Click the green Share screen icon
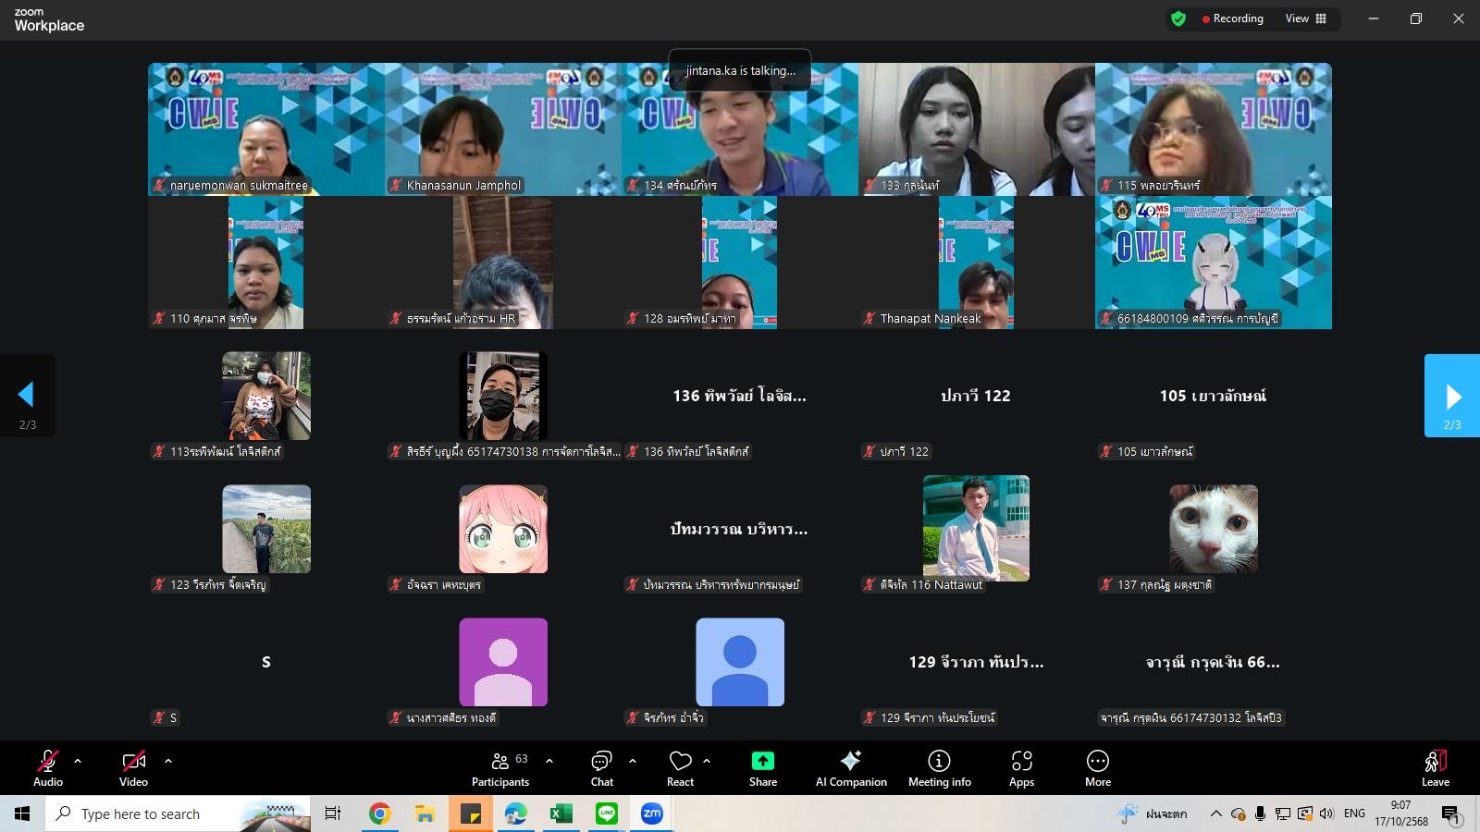The width and height of the screenshot is (1480, 832). 762,761
